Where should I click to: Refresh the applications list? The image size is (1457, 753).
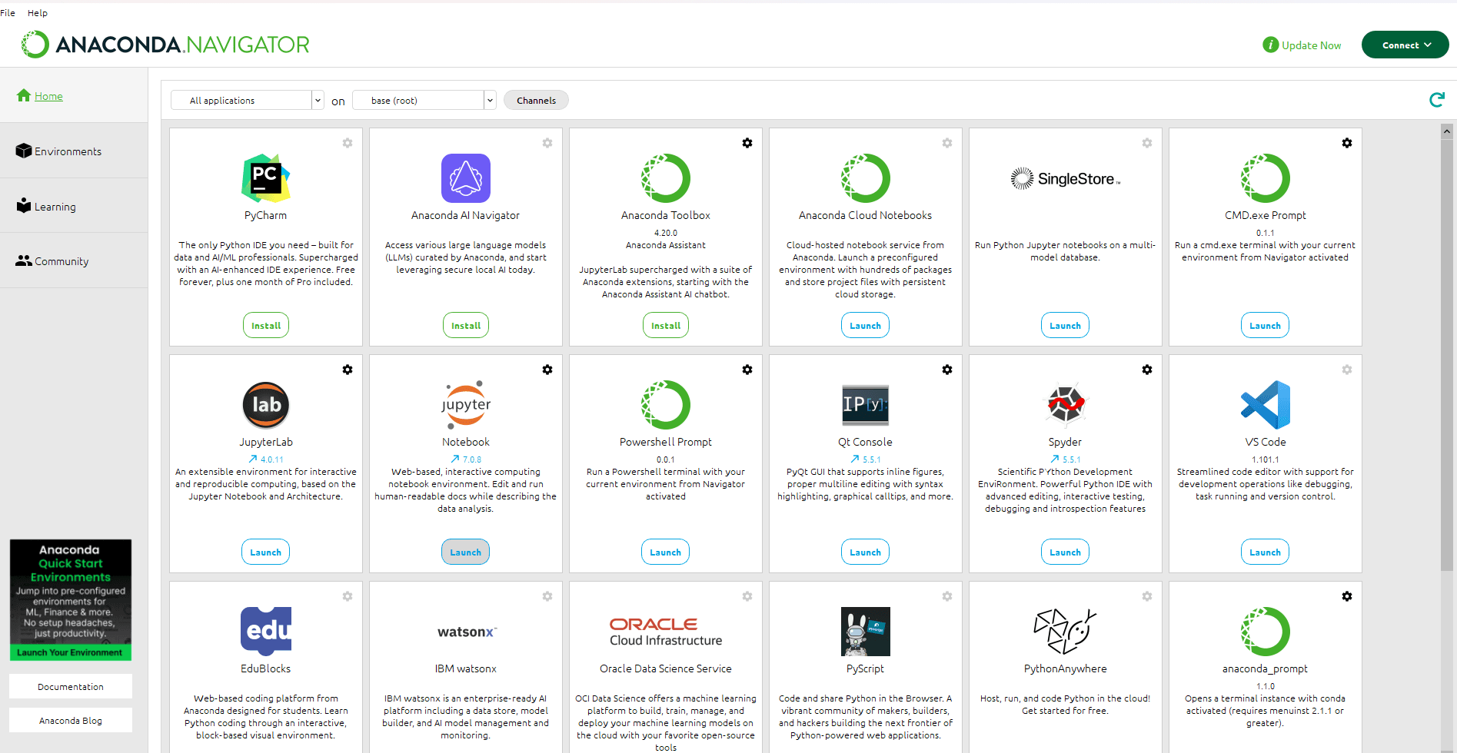pos(1436,100)
